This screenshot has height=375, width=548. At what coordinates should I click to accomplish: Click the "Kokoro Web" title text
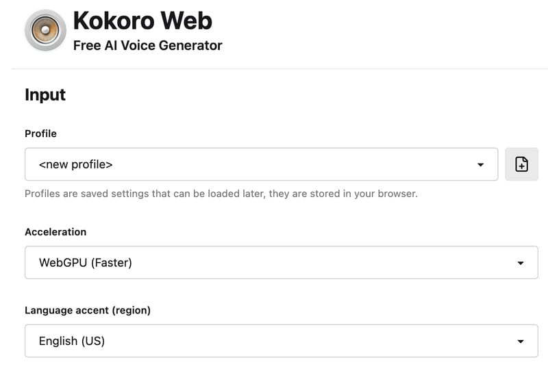click(x=142, y=21)
